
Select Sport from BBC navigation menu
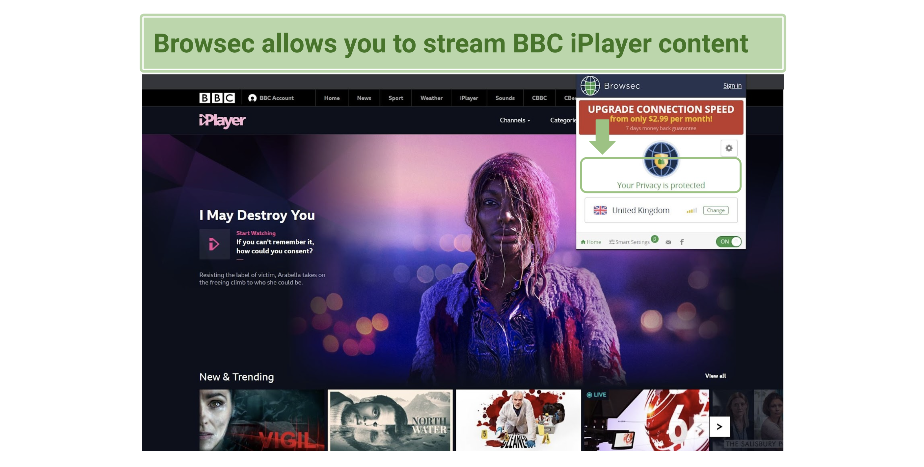point(396,98)
